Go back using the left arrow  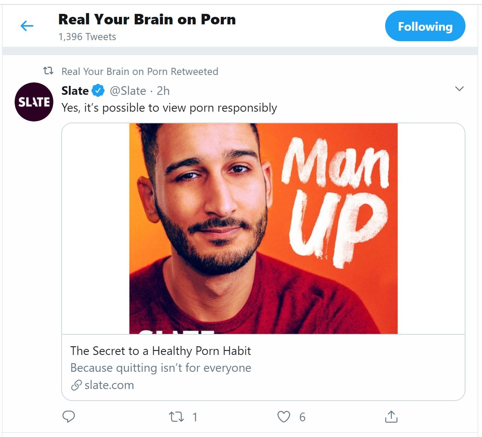(27, 26)
